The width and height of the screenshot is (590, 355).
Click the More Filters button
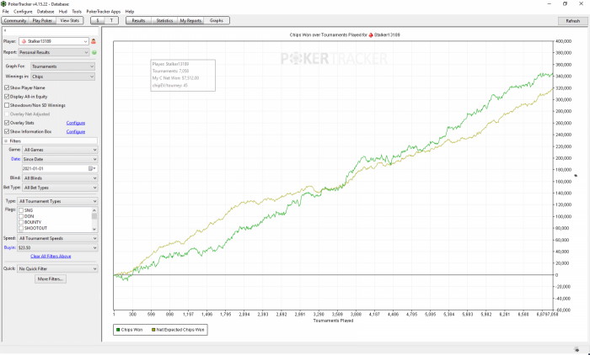click(x=51, y=279)
